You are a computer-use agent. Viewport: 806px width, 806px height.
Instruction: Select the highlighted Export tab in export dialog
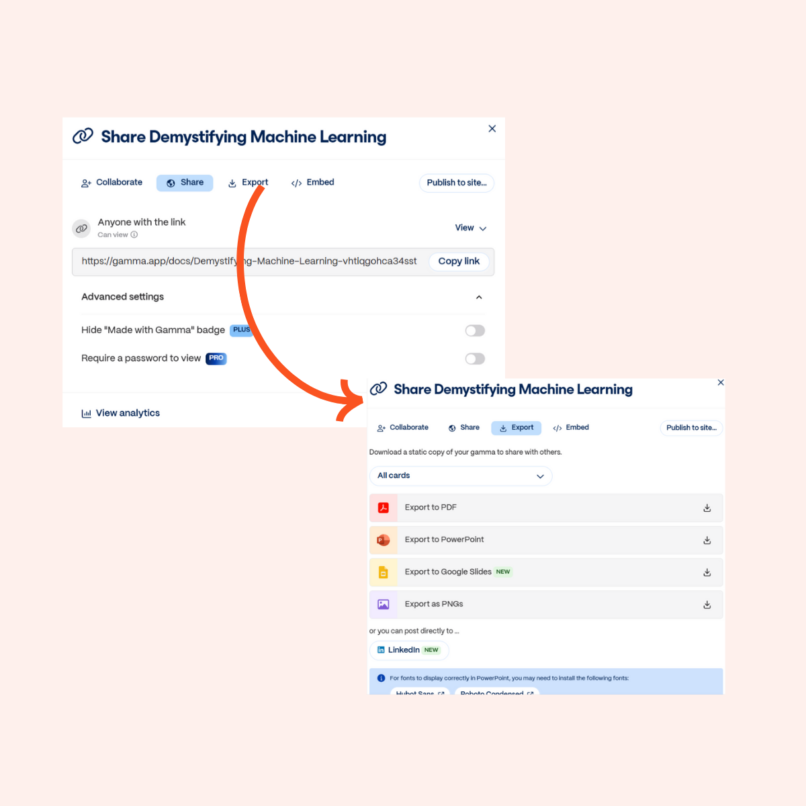click(516, 428)
